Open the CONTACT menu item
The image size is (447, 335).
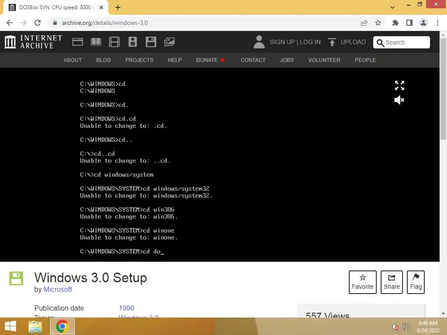tap(253, 60)
